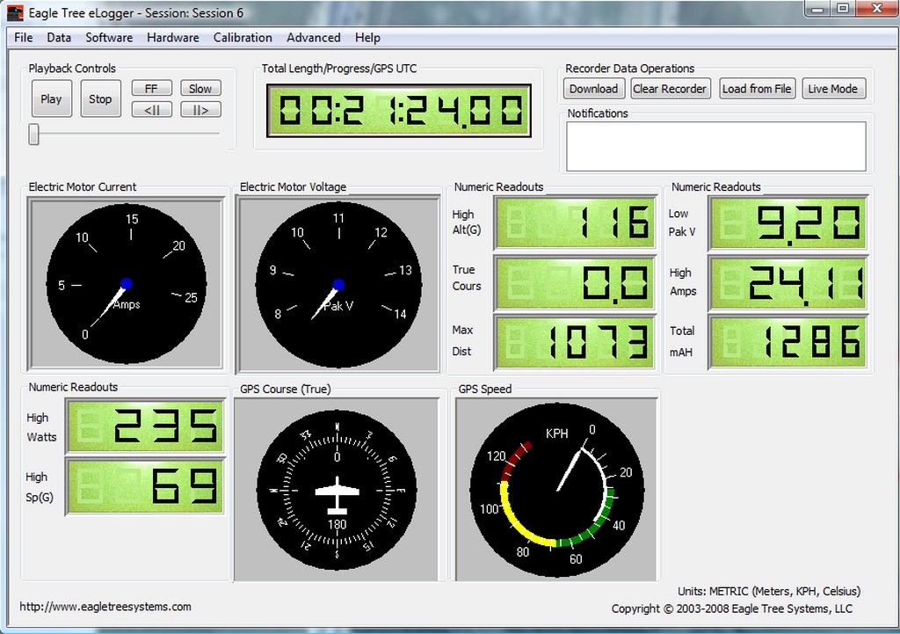The image size is (900, 634).
Task: Click the Load from File button
Action: [757, 89]
